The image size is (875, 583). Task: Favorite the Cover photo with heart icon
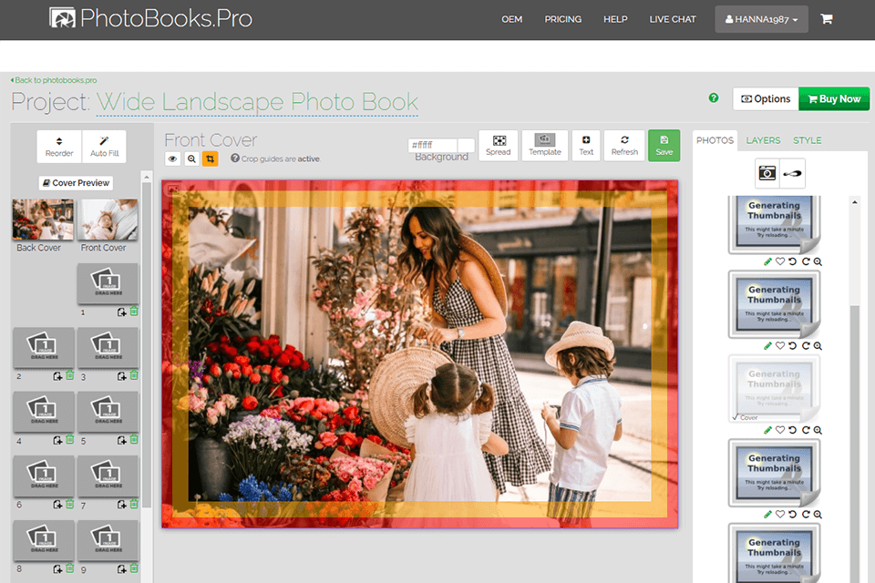tap(780, 430)
